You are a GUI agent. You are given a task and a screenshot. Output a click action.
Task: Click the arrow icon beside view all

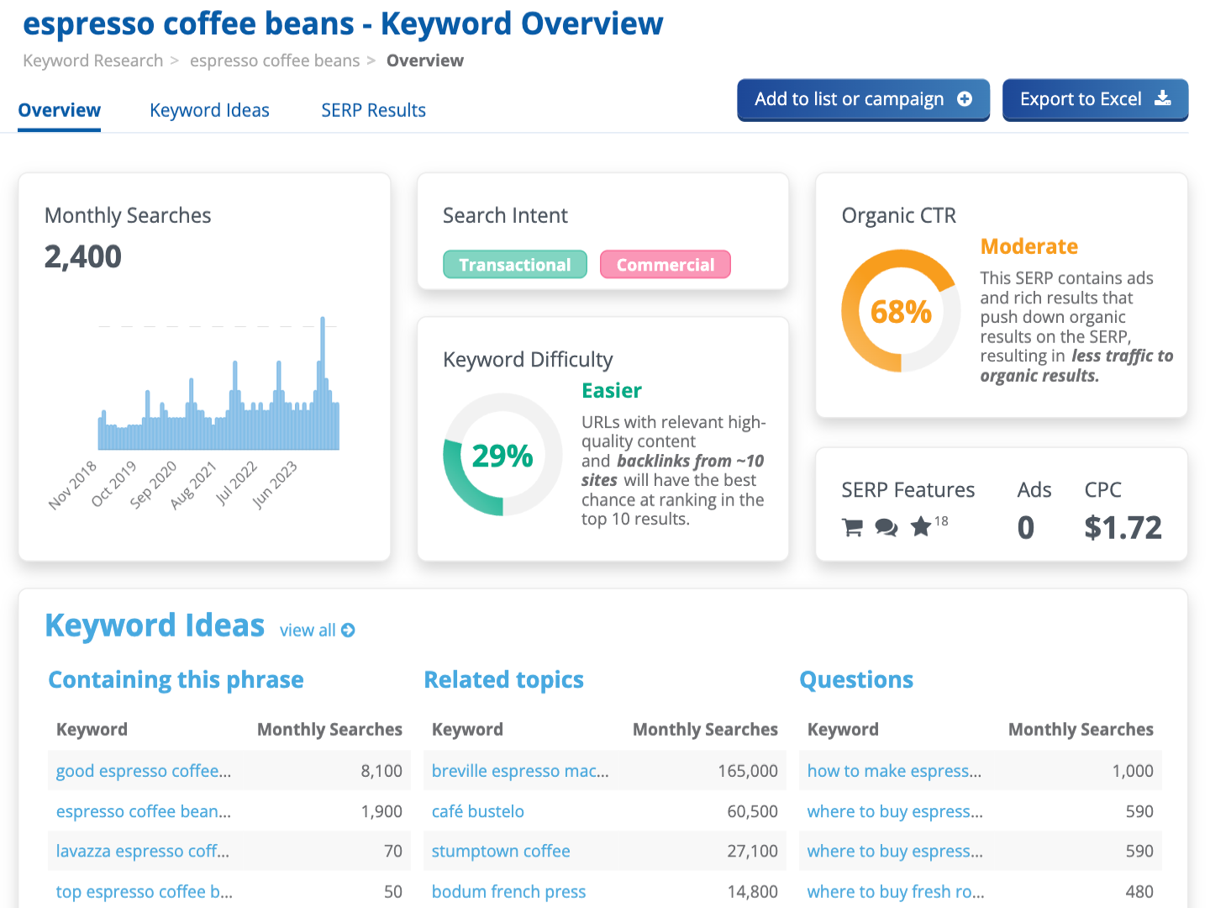click(x=348, y=631)
